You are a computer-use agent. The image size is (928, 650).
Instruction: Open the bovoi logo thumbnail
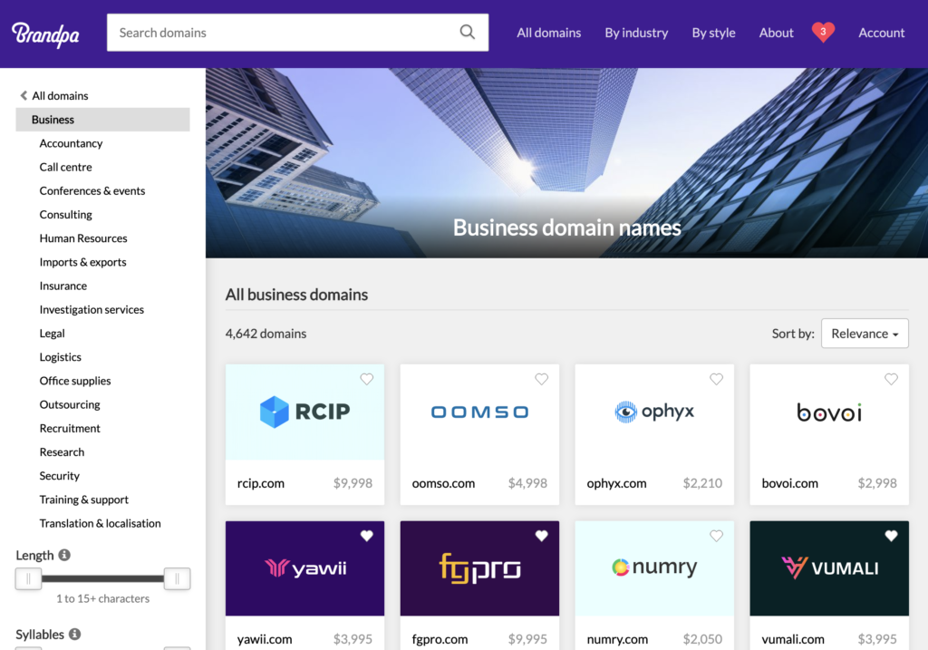click(829, 412)
